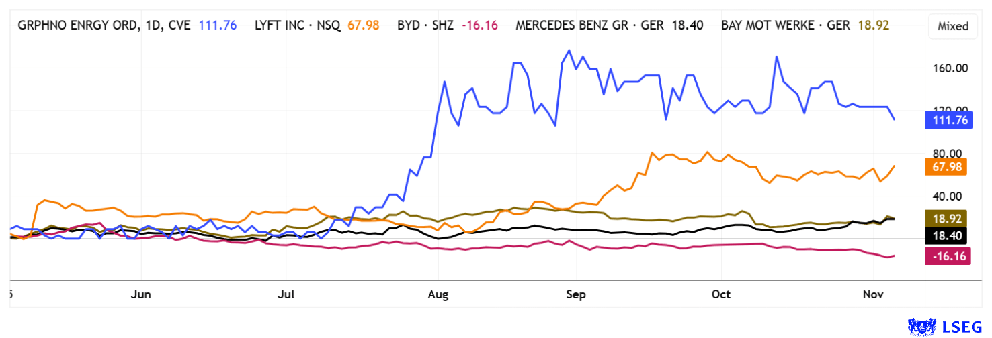The height and width of the screenshot is (338, 992).
Task: Click the pink -16.16 price tag on scale
Action: pos(947,256)
